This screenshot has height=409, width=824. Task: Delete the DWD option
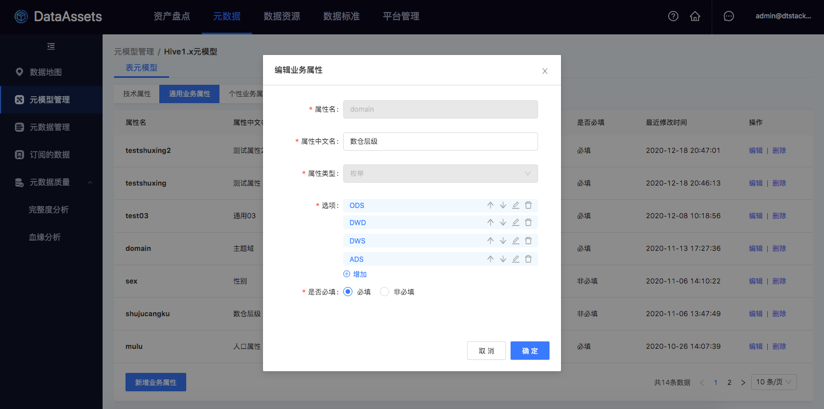[528, 222]
